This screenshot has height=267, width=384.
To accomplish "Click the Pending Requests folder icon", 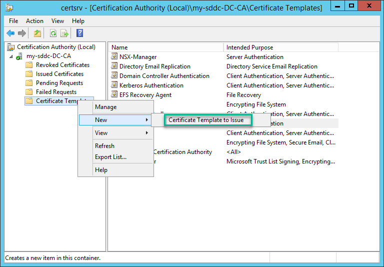I will 29,83.
